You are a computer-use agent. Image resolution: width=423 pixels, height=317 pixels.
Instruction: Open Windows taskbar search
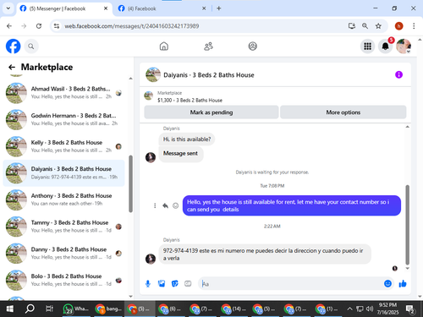coord(30,309)
